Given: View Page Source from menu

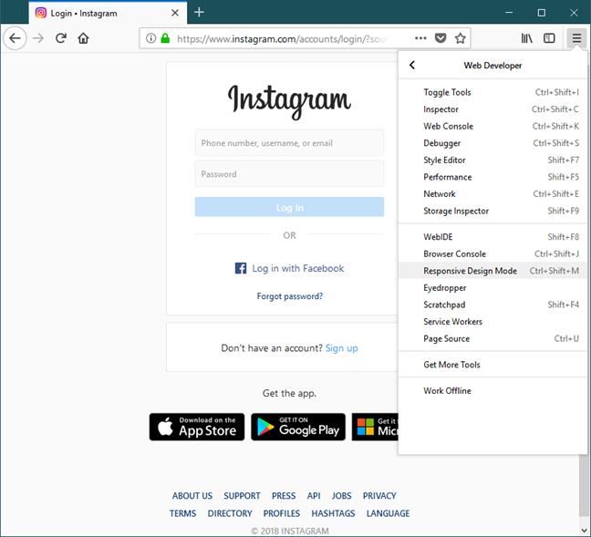Looking at the screenshot, I should click(493, 339).
